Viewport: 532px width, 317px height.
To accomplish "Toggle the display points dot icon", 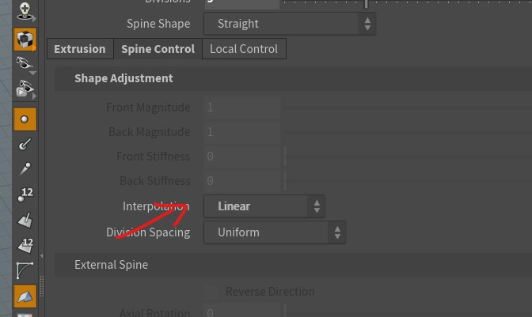I will click(25, 119).
